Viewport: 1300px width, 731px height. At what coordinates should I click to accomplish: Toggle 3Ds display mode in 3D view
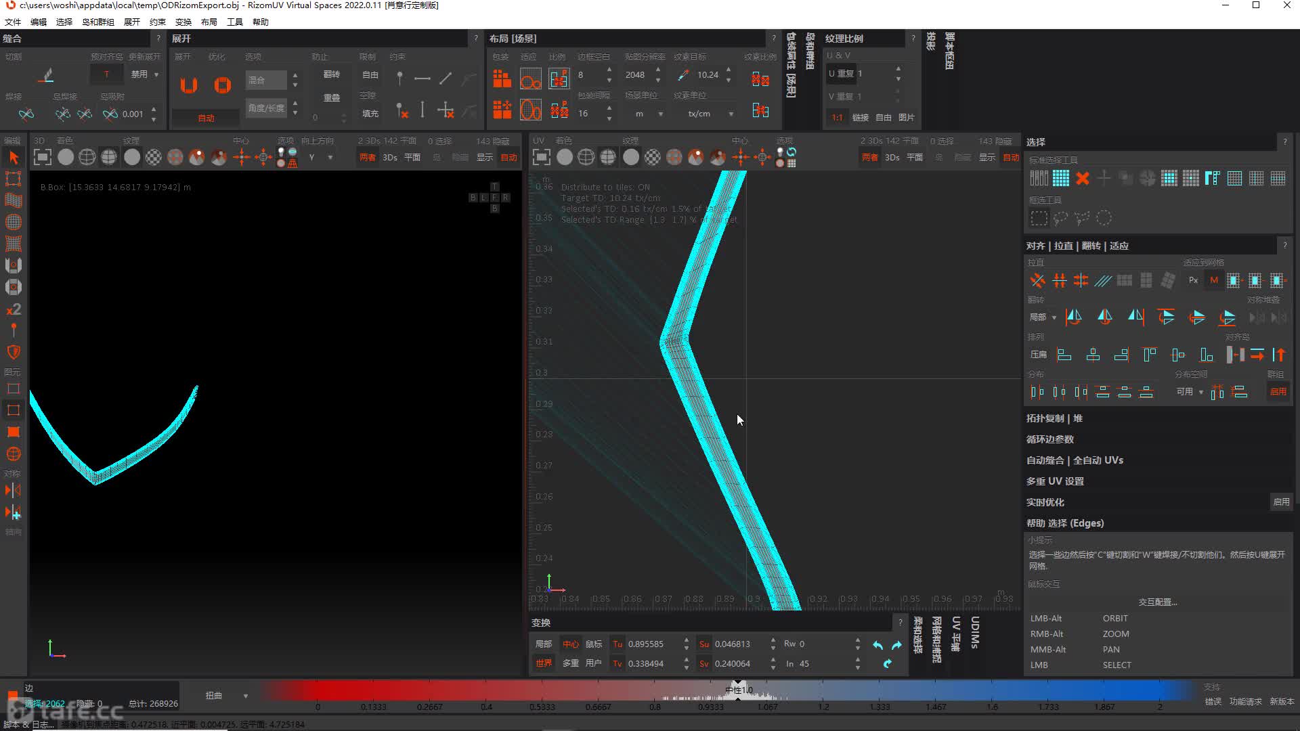(390, 158)
